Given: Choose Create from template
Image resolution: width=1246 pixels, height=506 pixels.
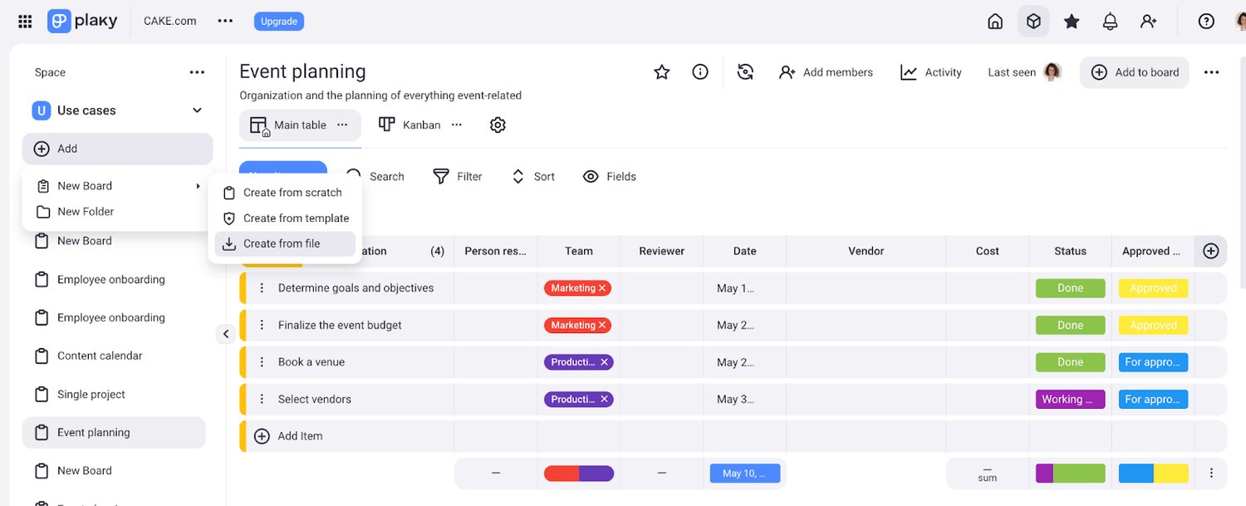Looking at the screenshot, I should (x=284, y=219).
